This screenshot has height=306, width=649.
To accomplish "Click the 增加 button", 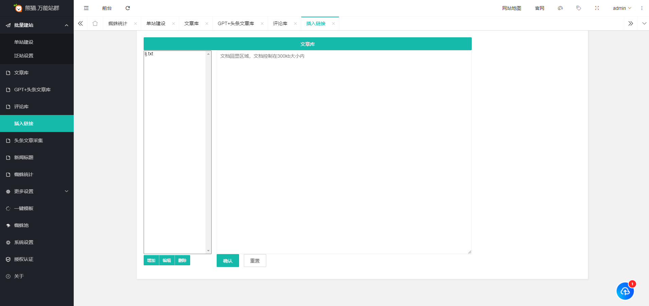I will [151, 260].
